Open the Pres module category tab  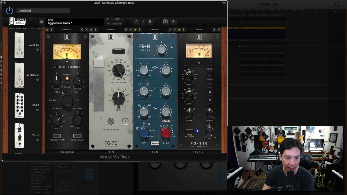tap(25, 28)
